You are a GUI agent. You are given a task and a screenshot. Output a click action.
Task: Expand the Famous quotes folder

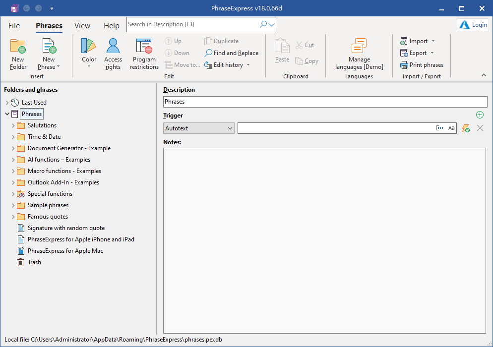(13, 217)
